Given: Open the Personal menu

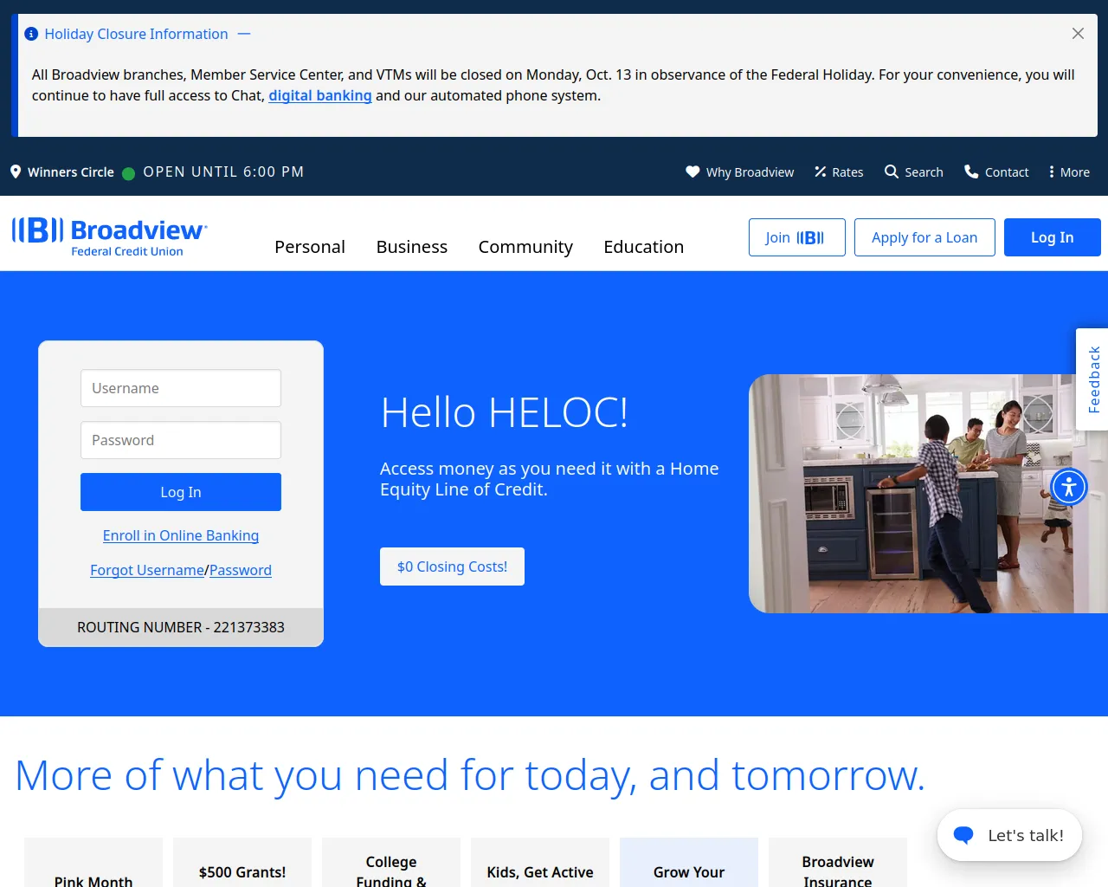Looking at the screenshot, I should 310,247.
